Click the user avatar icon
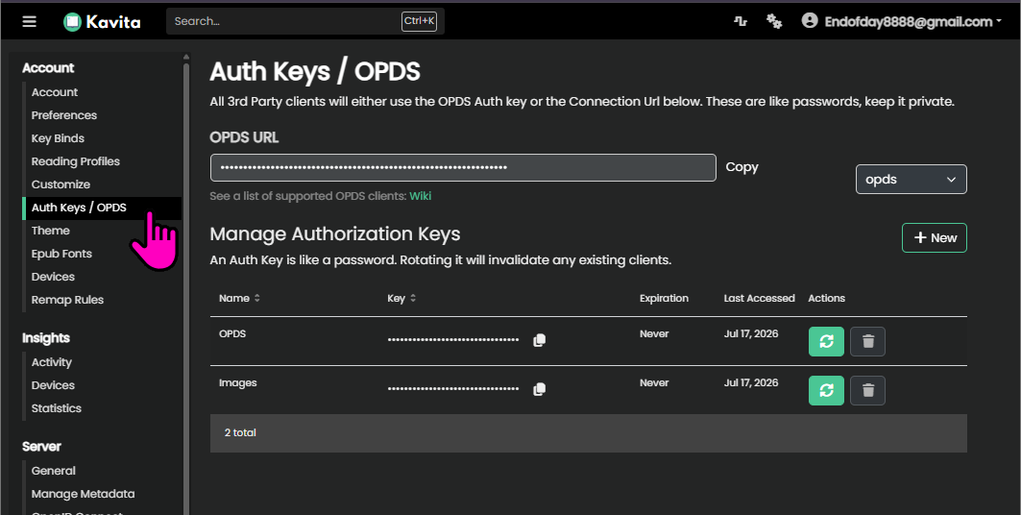 pyautogui.click(x=810, y=21)
